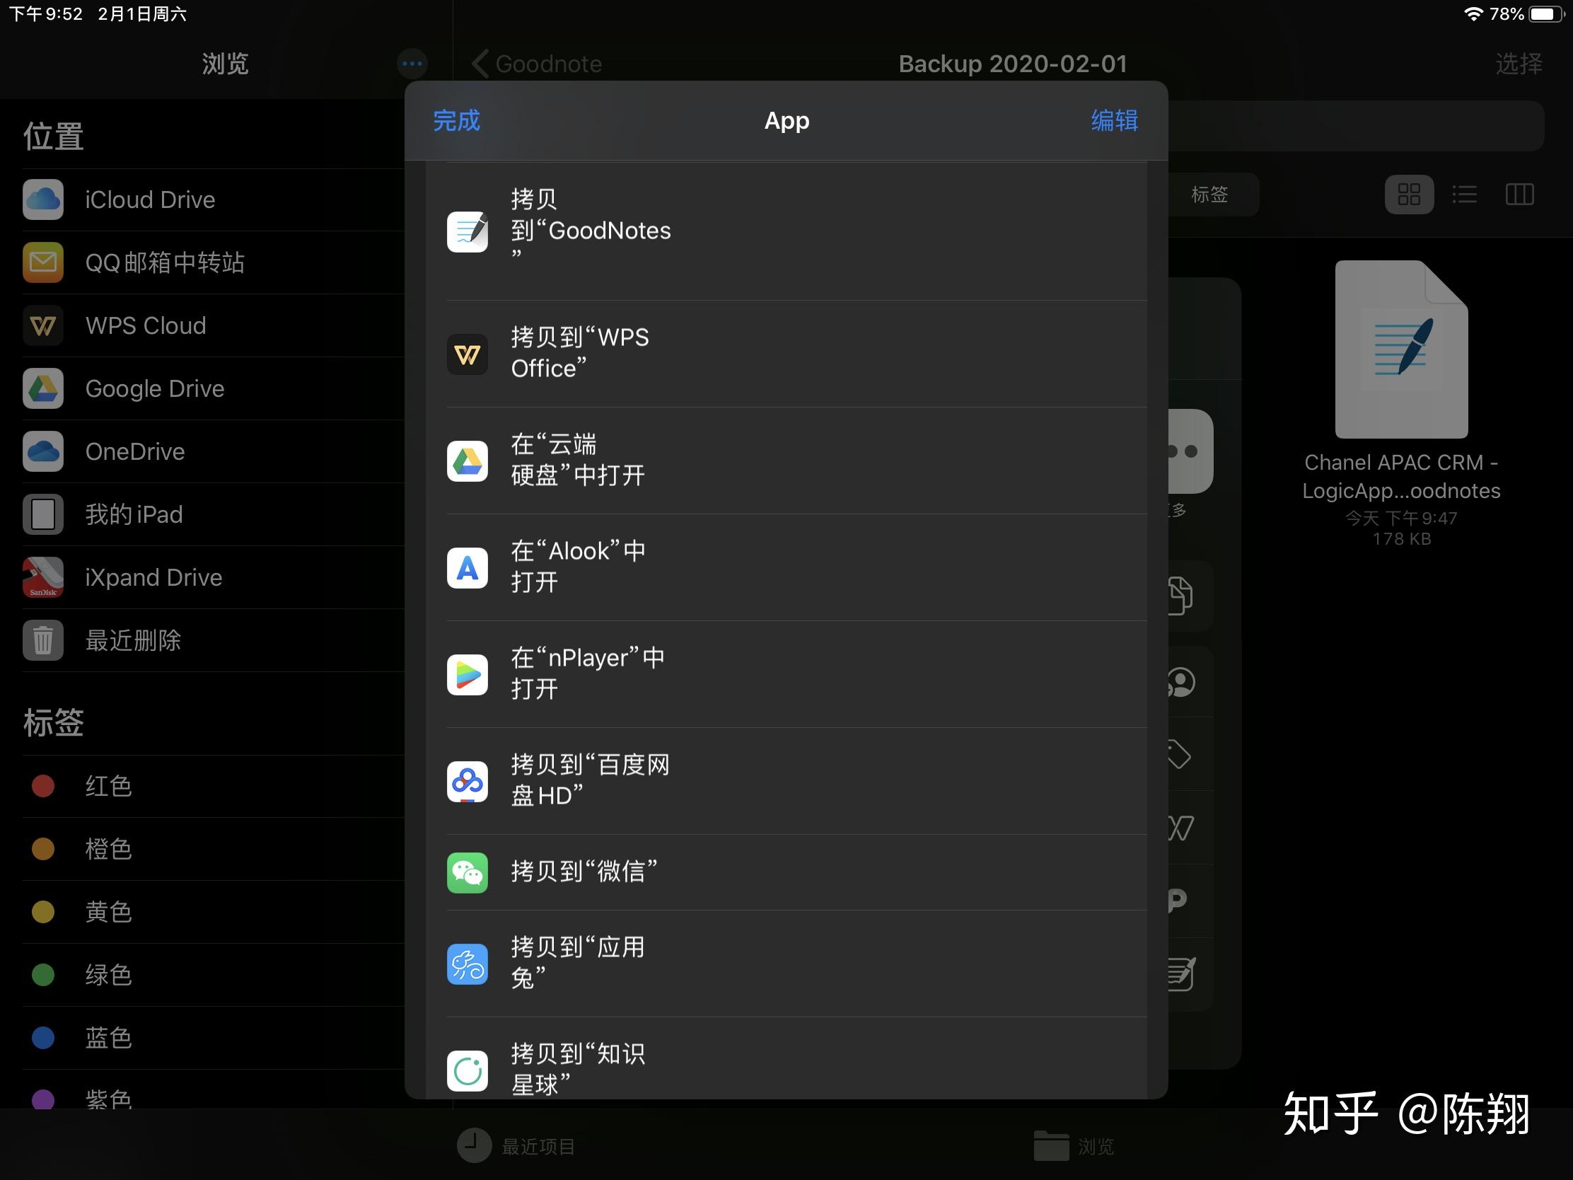The image size is (1573, 1180).
Task: Tap the WPS Office icon in App list
Action: click(468, 354)
